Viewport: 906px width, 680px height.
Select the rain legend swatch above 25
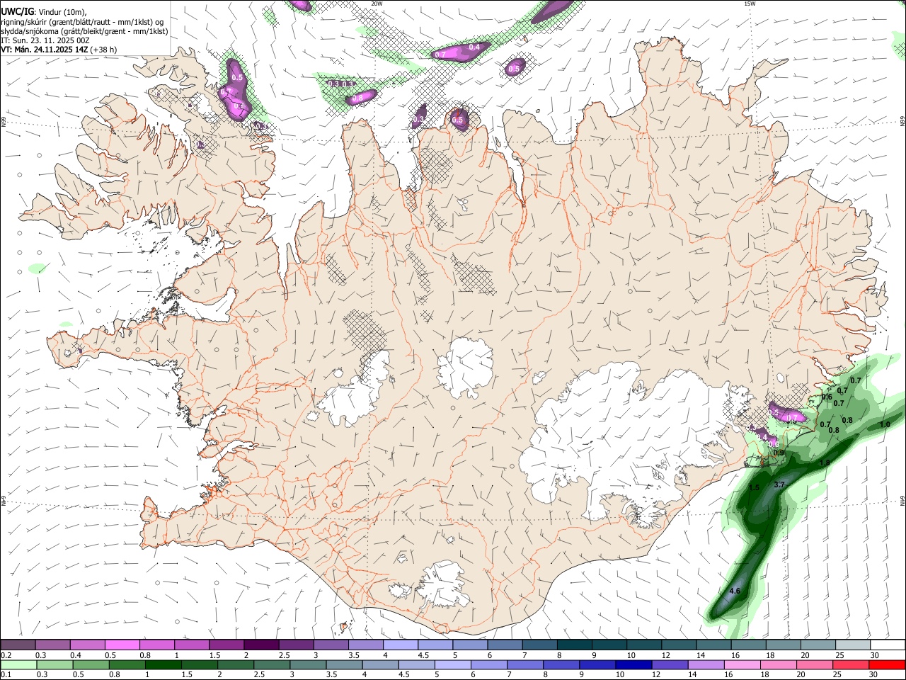(x=850, y=664)
